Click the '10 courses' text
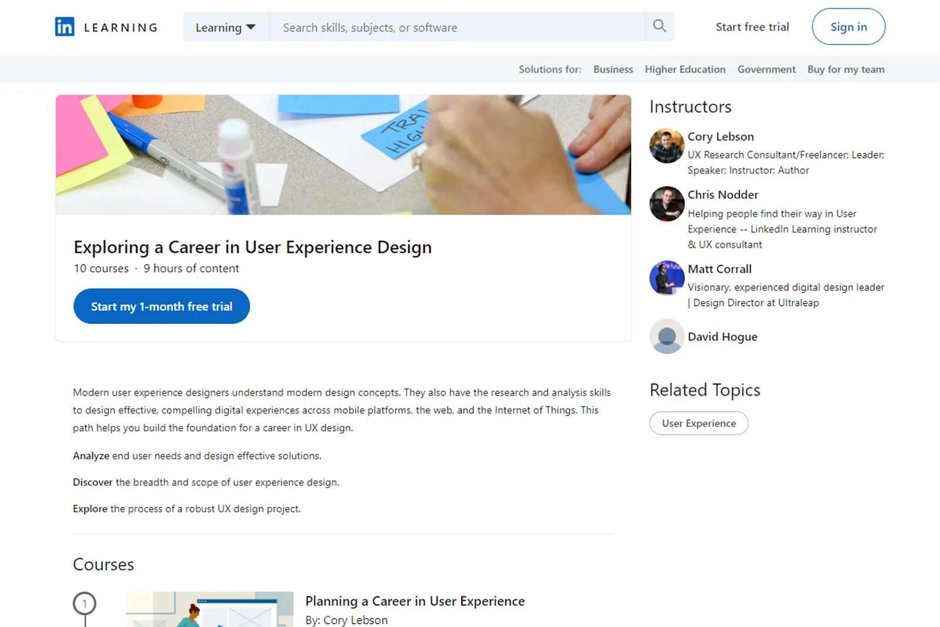The width and height of the screenshot is (940, 627). 101,269
